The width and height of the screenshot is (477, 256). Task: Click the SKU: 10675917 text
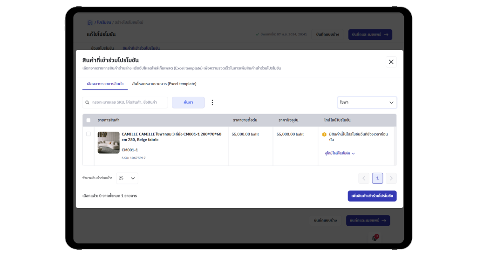tap(134, 158)
